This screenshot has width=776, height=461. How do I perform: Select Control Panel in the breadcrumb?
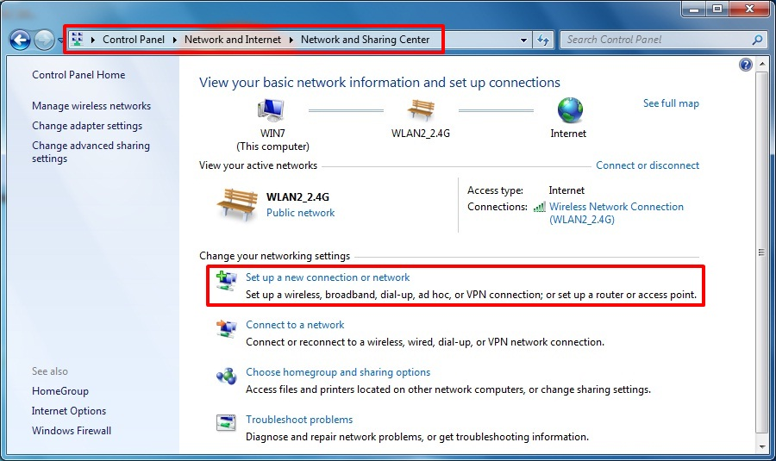[134, 40]
